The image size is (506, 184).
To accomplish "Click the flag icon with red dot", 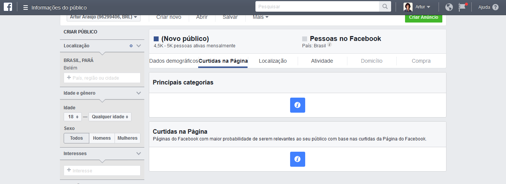I will 462,7.
